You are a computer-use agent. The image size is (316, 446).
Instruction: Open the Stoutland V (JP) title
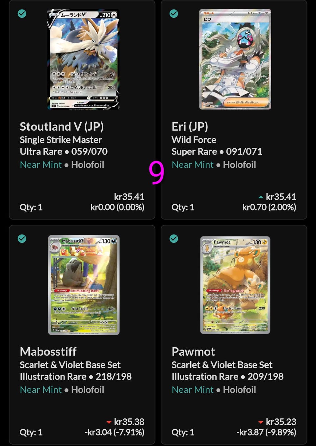62,127
